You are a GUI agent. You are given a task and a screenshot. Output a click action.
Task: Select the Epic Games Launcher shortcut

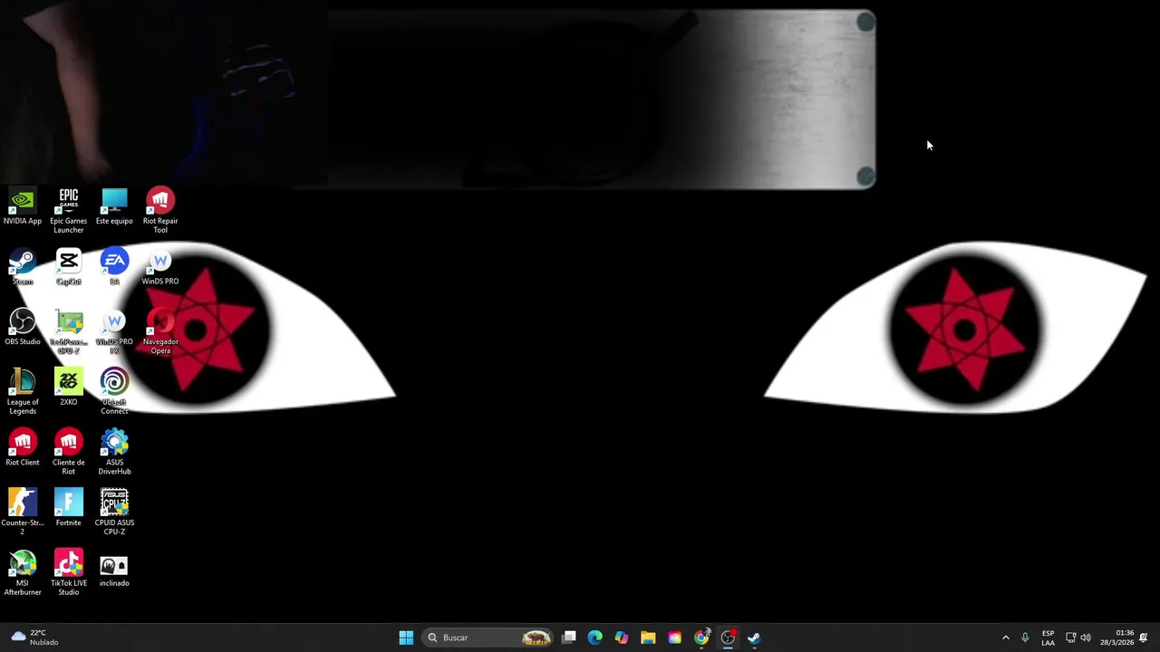68,211
